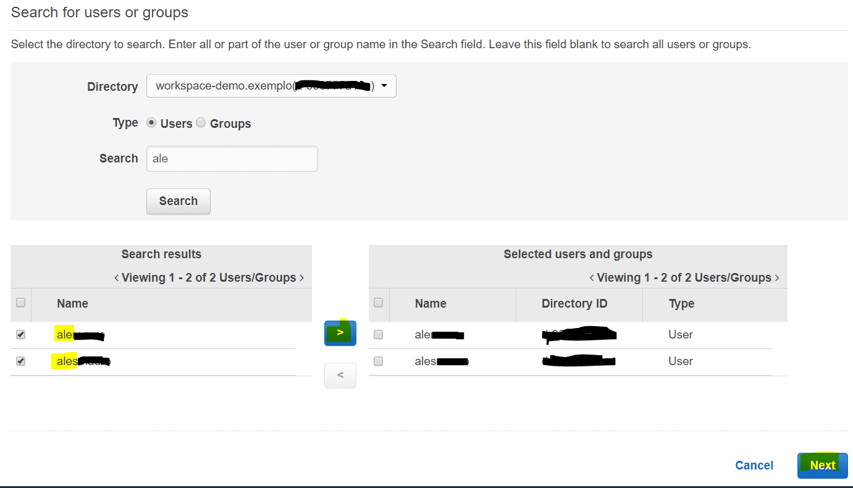Image resolution: width=853 pixels, height=488 pixels.
Task: Toggle select-all checkbox in Selected users header
Action: point(379,303)
